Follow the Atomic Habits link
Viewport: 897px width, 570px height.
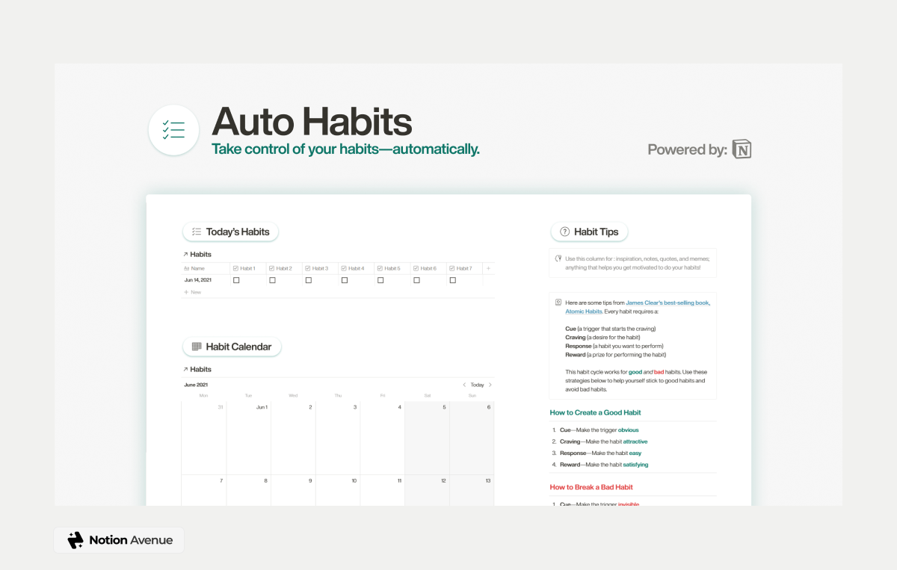tap(582, 312)
